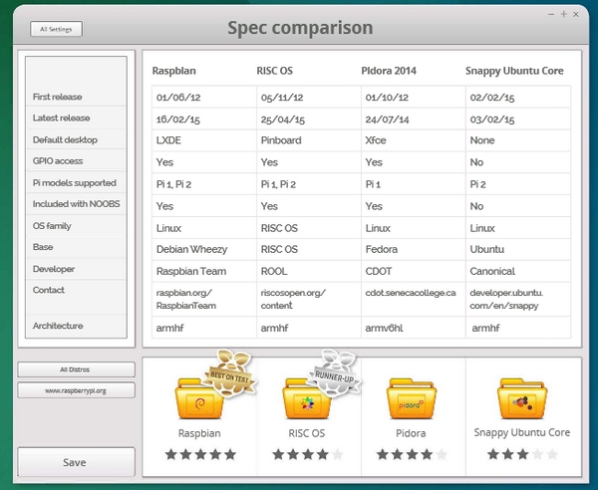Click Raspbian's five-star rating
Viewport: 598px width, 490px height.
click(200, 454)
